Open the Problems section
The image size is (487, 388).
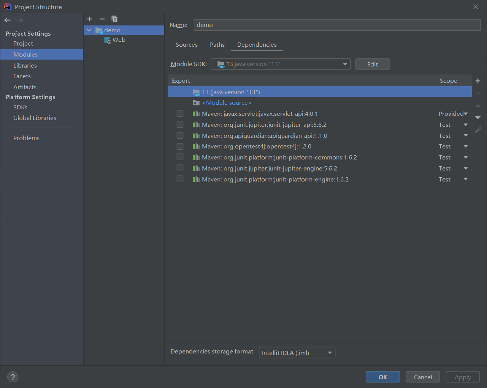click(26, 138)
